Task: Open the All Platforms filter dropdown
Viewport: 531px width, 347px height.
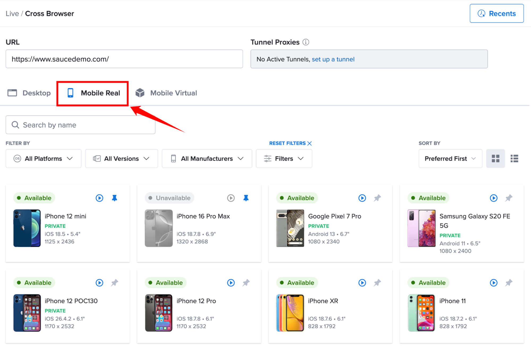Action: [43, 158]
